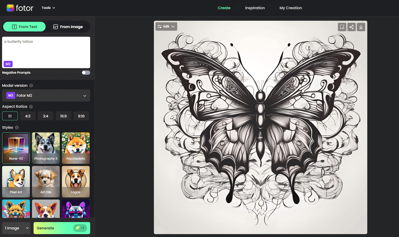Select the From Text tab
The width and height of the screenshot is (399, 237).
pyautogui.click(x=24, y=27)
